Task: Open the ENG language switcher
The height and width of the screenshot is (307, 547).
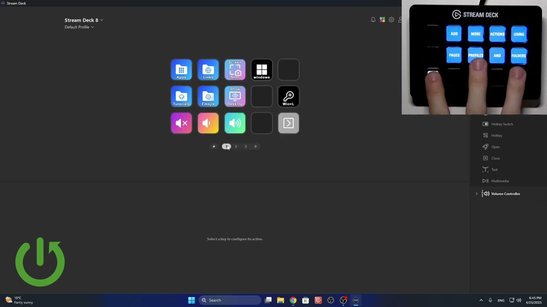Action: (x=501, y=300)
